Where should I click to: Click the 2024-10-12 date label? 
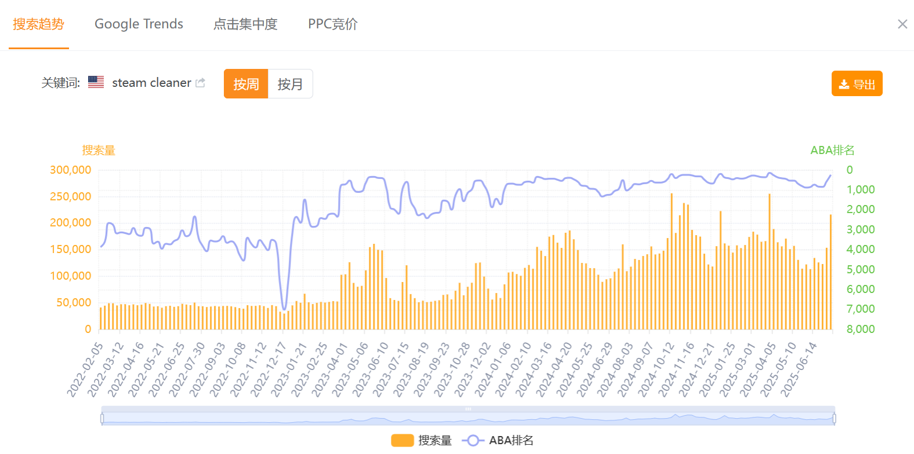[x=656, y=369]
